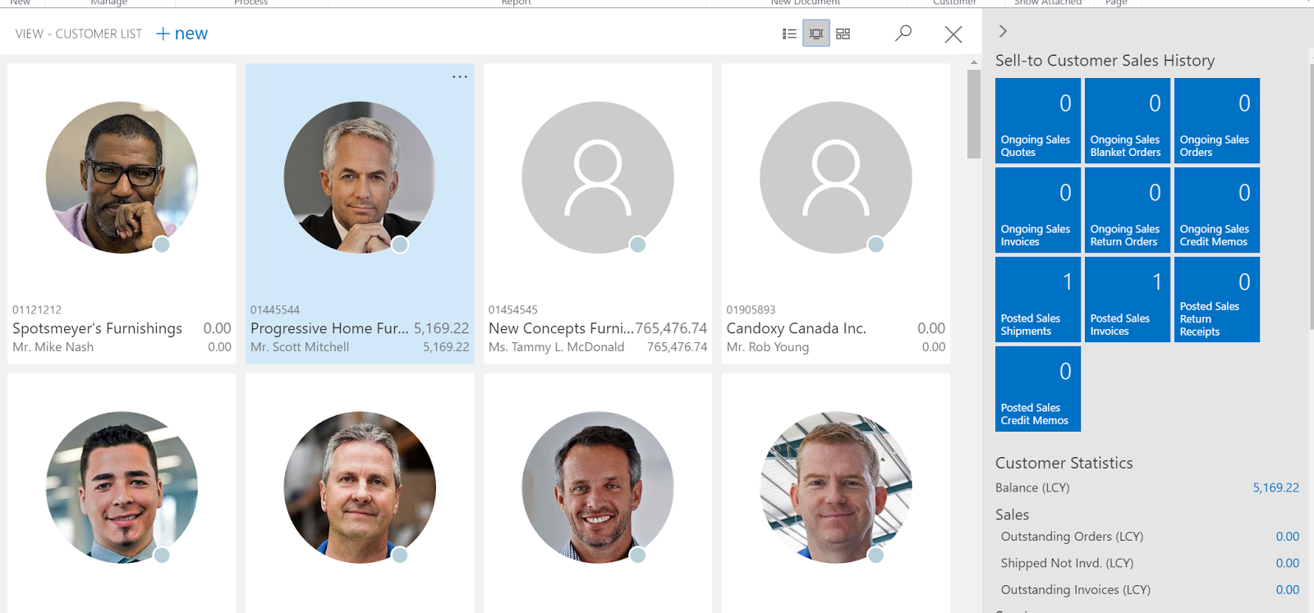
Task: Collapse the FactBox pane chevron
Action: (x=1003, y=31)
